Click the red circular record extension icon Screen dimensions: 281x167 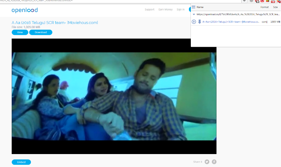(262, 1)
